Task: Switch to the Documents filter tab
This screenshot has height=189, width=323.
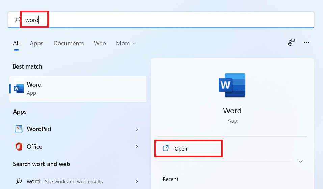Action: pos(69,43)
